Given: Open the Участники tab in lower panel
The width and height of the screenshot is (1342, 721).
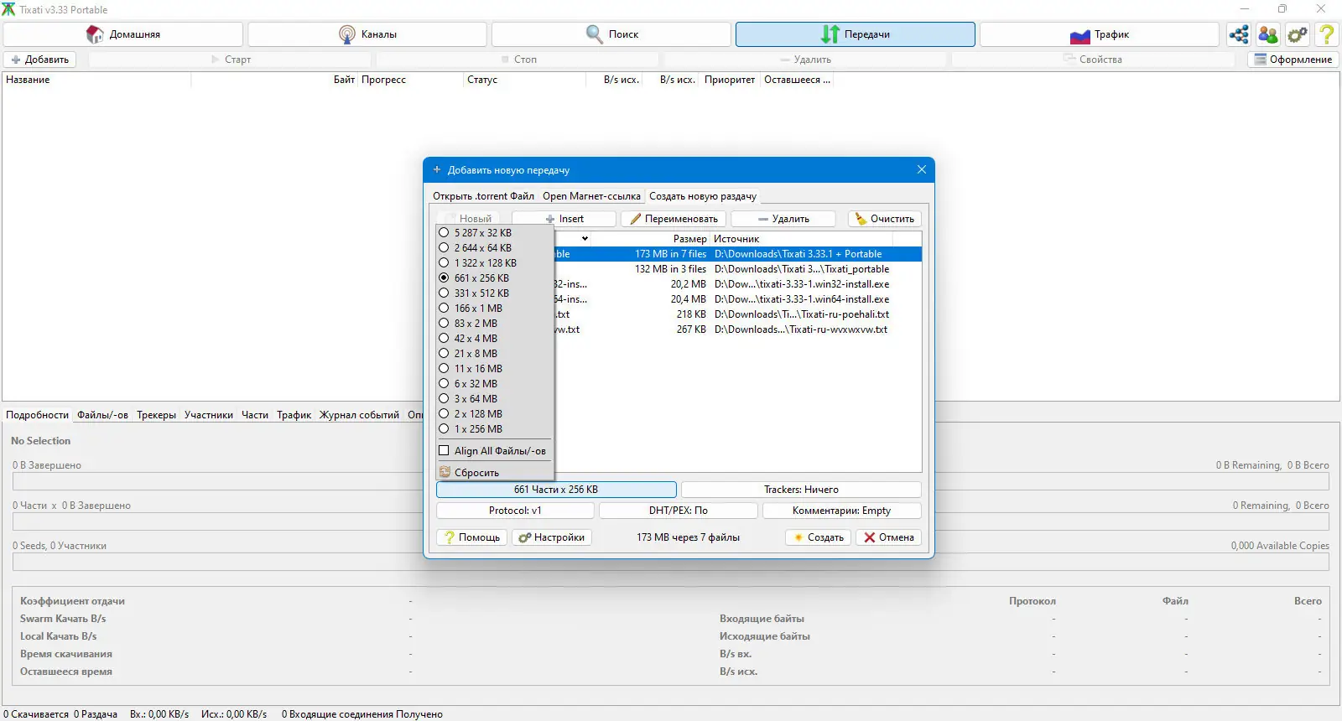Looking at the screenshot, I should point(209,415).
